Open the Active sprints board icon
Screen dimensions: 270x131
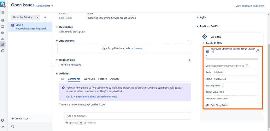(x=3, y=27)
